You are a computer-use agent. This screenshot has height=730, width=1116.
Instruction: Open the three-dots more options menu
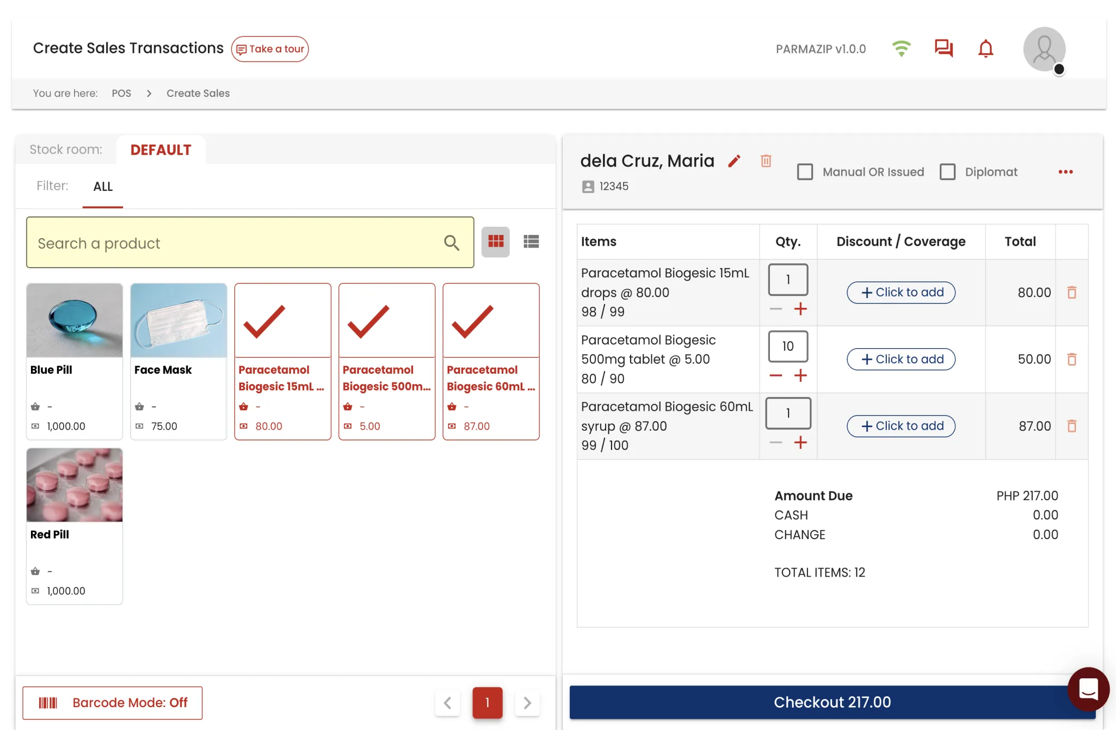coord(1065,172)
